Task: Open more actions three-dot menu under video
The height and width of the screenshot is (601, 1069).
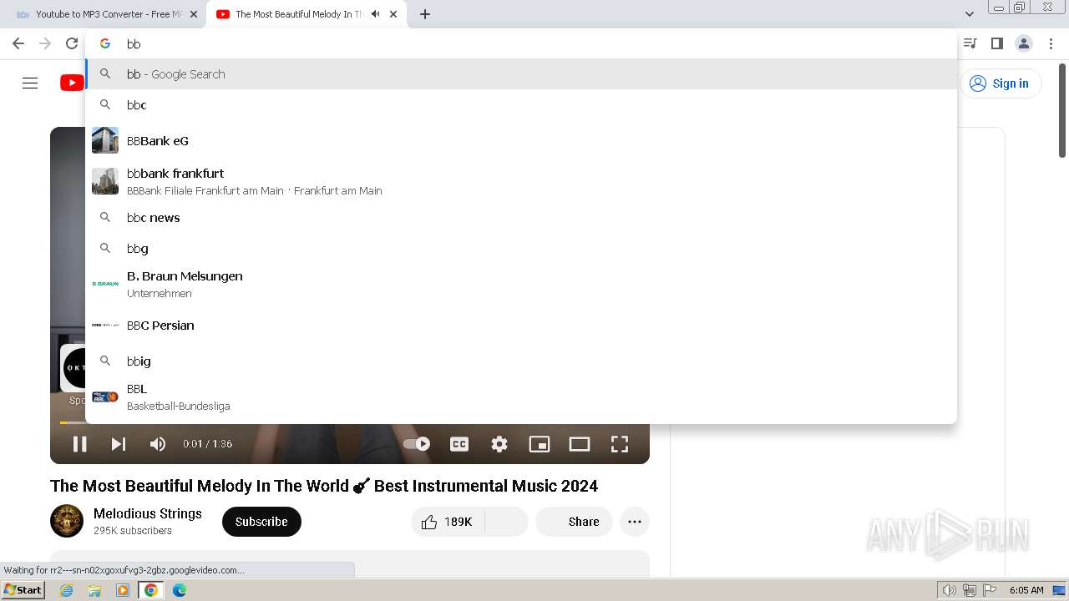Action: (x=635, y=522)
